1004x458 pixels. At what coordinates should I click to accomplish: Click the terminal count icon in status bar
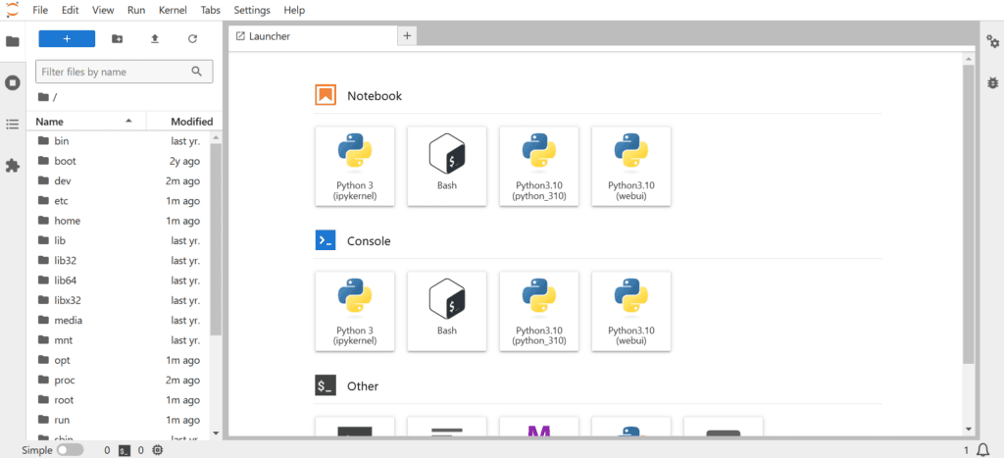tap(125, 450)
